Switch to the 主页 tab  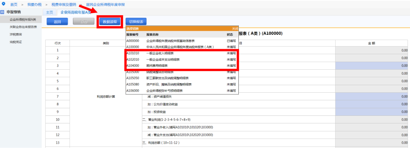pos(49,12)
